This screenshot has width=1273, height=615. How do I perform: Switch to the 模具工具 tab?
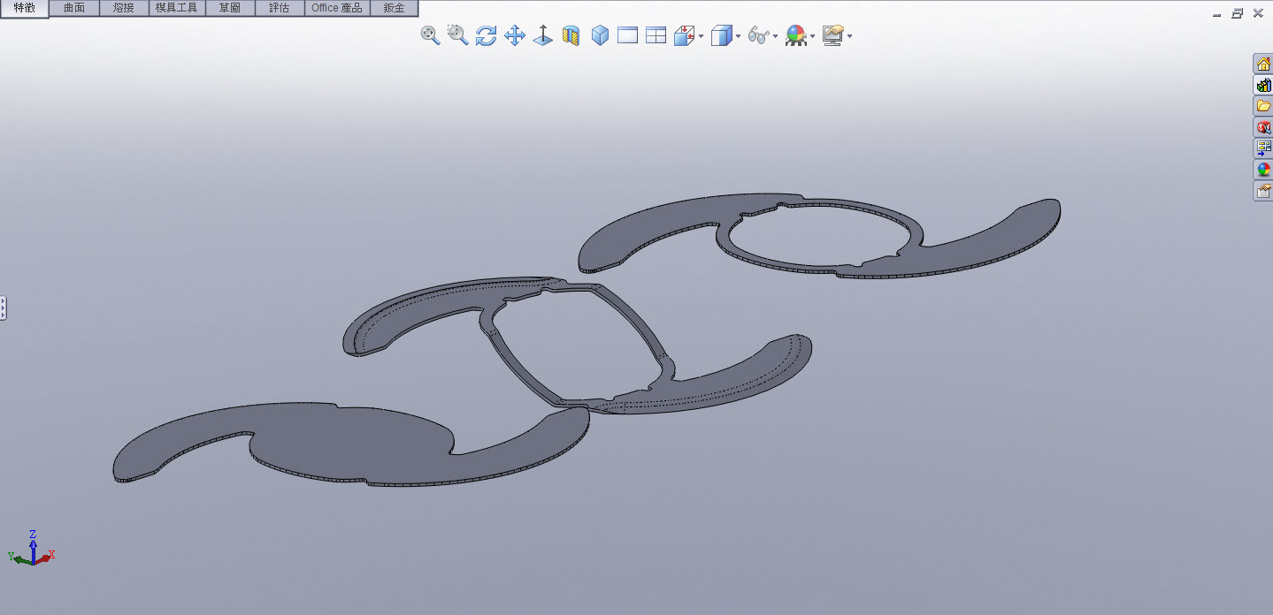(177, 8)
